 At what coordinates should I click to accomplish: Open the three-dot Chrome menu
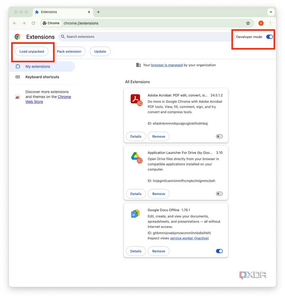pos(270,23)
